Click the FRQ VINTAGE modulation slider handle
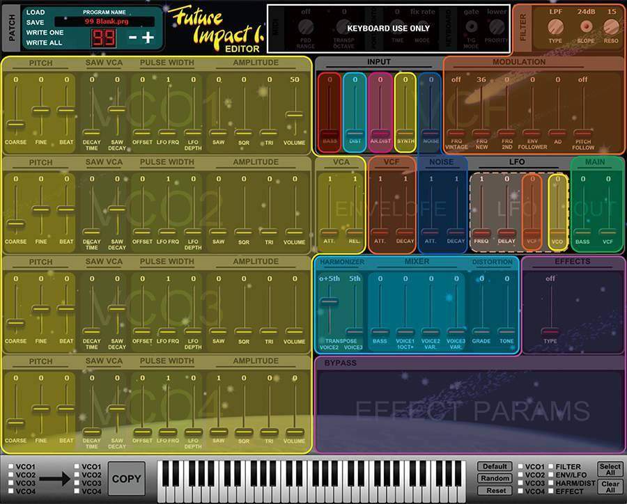 point(456,133)
